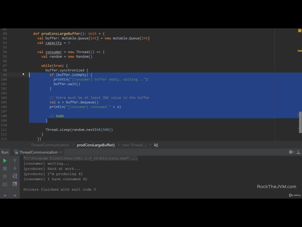
Task: Hide the Run tool window
Action: [298, 152]
